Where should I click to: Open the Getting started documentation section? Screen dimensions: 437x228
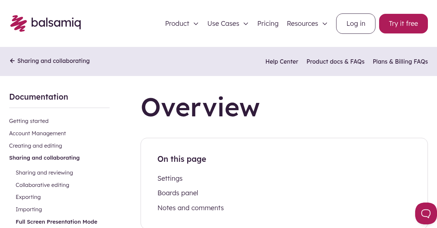(x=29, y=121)
